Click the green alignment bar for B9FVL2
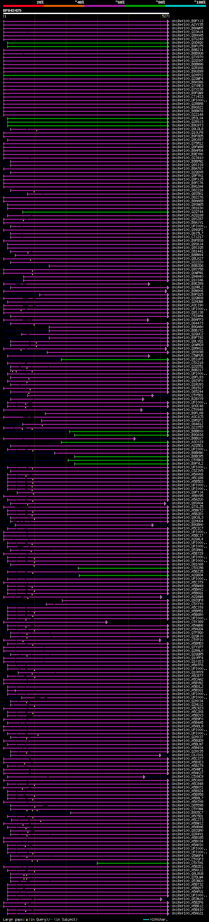This screenshot has height=922, width=209. point(121,463)
